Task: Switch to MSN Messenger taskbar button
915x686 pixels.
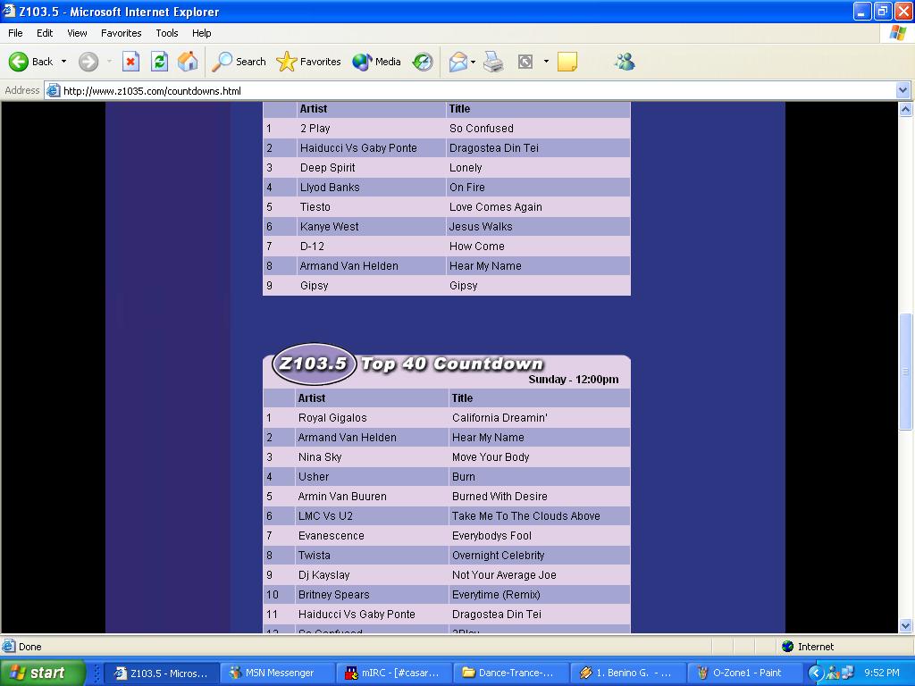Action: click(278, 673)
